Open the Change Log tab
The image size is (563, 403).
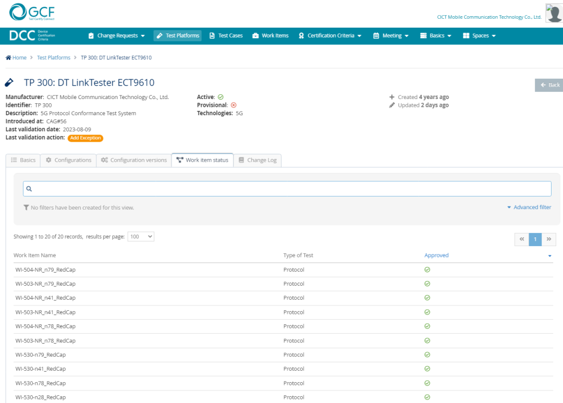coord(258,160)
